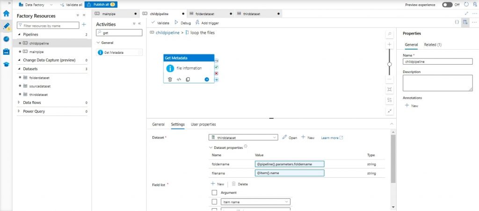Delete the Get Metadata activity with trash icon
Viewport: 479px width, 211px height.
tap(170, 80)
